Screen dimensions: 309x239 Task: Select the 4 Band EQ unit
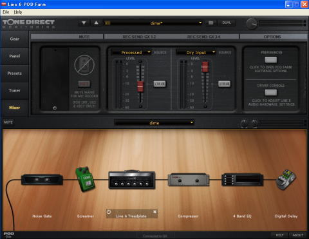click(242, 180)
